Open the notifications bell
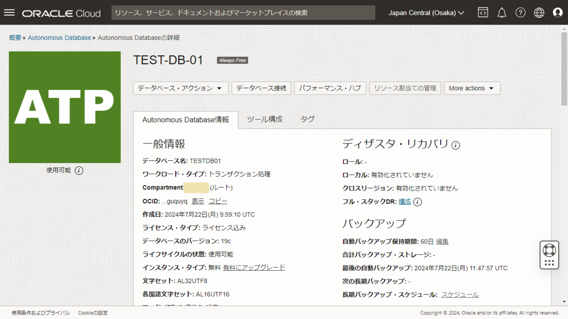This screenshot has height=319, width=568. [502, 13]
